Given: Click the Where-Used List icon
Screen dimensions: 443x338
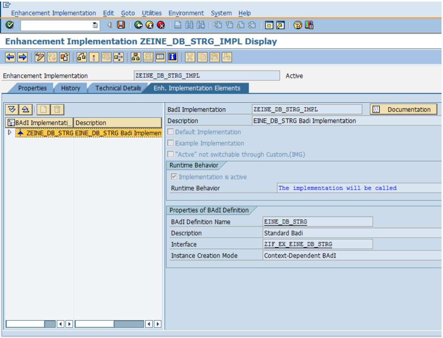Looking at the screenshot, I should tap(118, 57).
